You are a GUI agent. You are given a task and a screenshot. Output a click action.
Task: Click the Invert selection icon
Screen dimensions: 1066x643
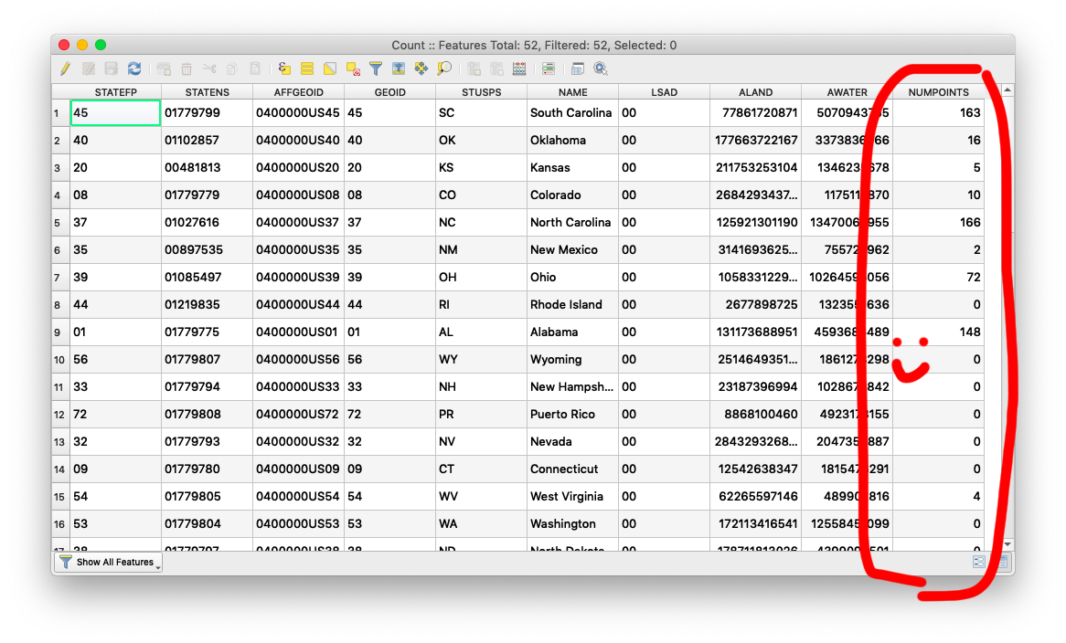pyautogui.click(x=330, y=69)
